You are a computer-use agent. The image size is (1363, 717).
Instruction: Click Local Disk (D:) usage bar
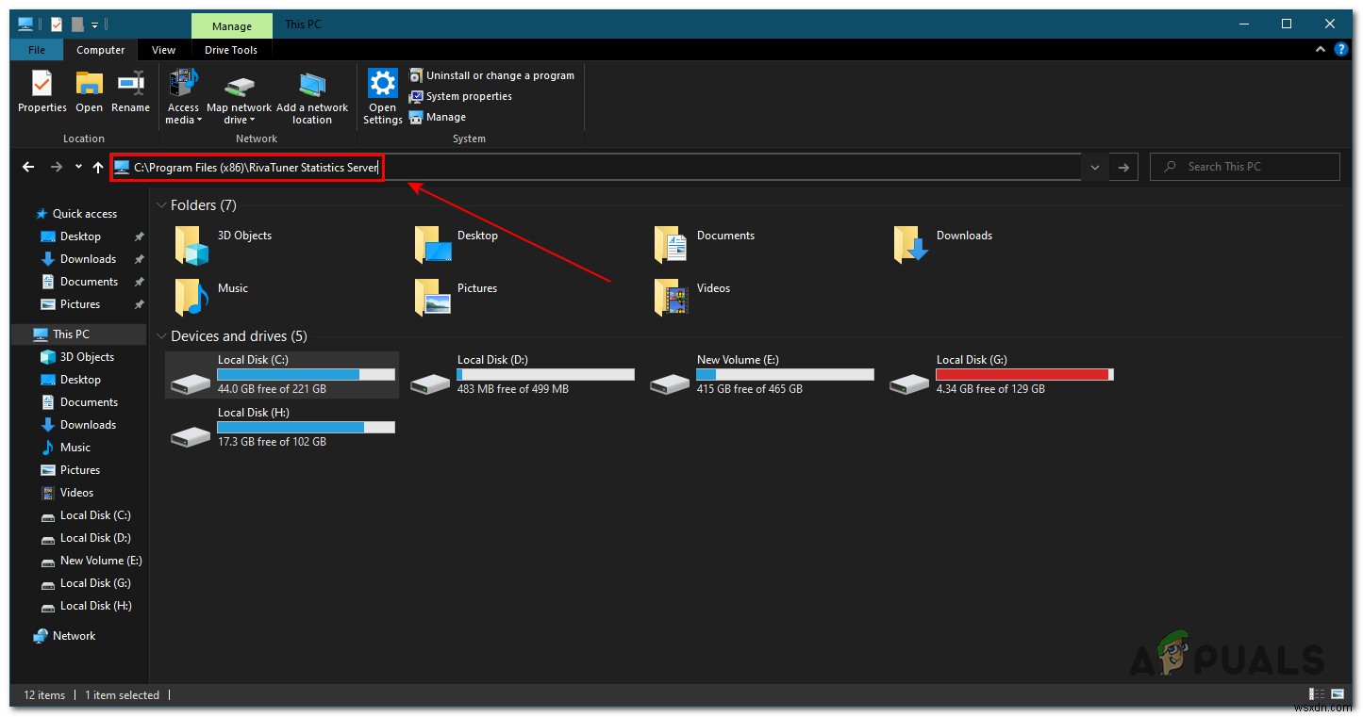545,374
